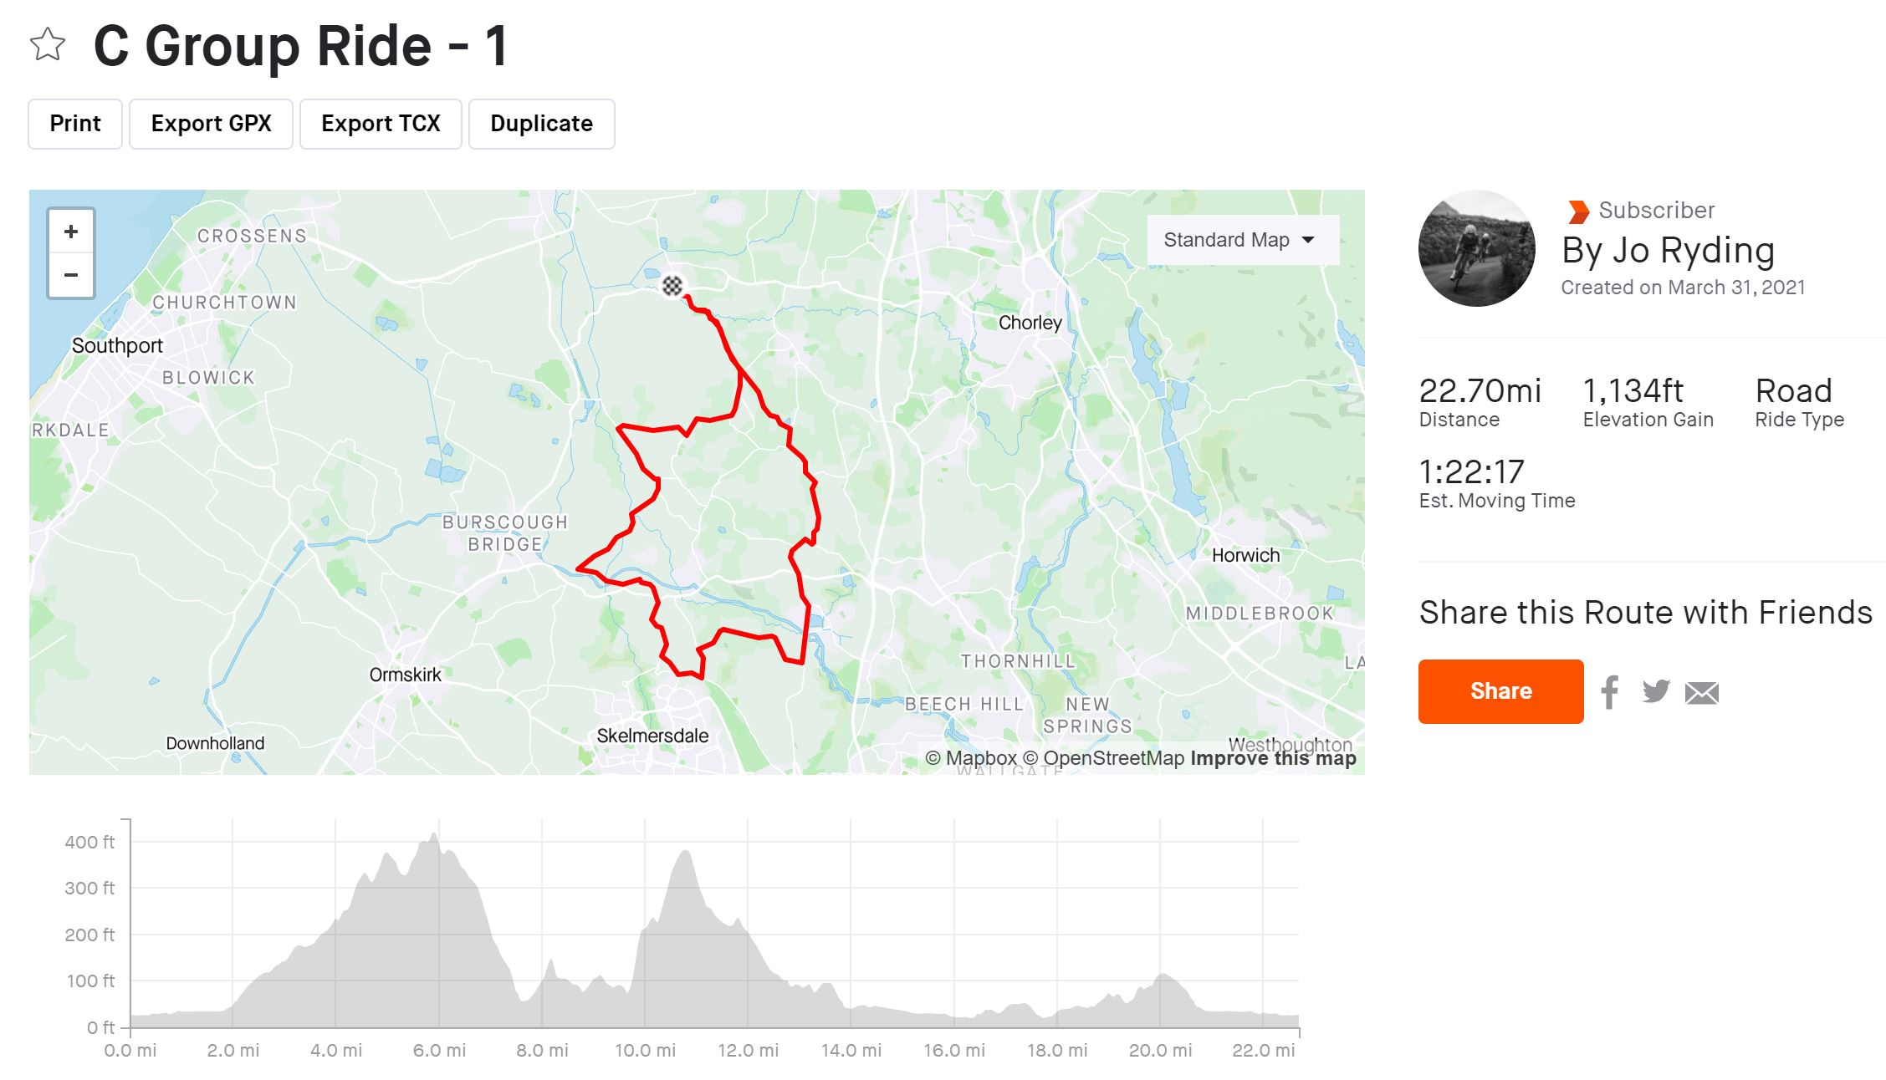Export the route as TCX
1886x1080 pixels.
point(381,124)
